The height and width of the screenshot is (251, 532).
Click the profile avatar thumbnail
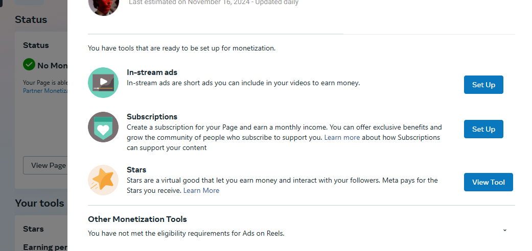pyautogui.click(x=104, y=6)
